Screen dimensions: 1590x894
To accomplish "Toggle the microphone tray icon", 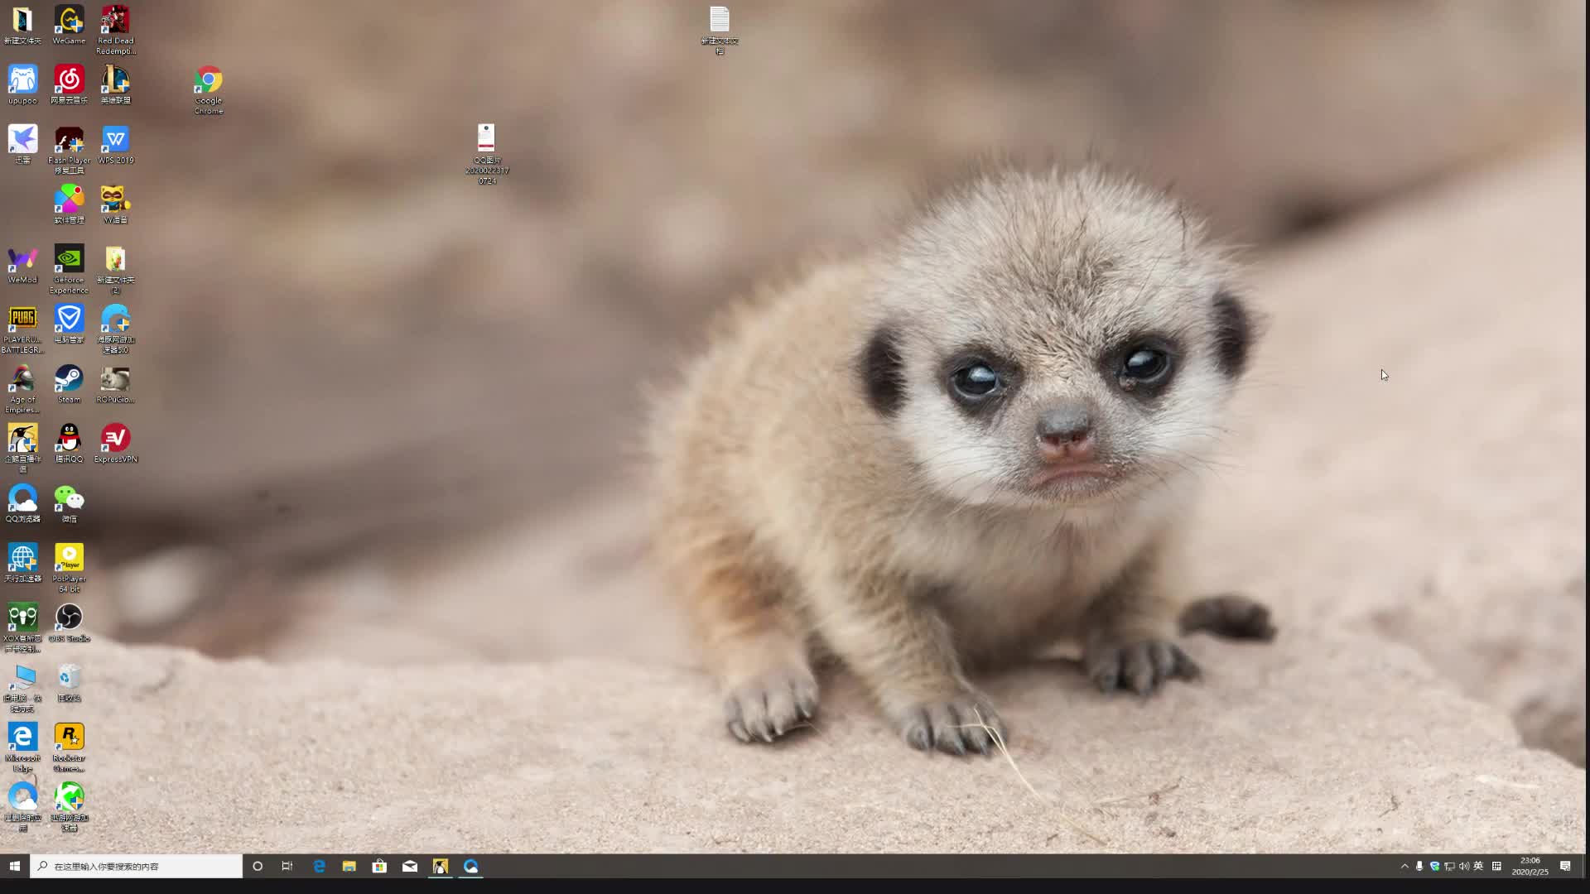I will (1419, 866).
